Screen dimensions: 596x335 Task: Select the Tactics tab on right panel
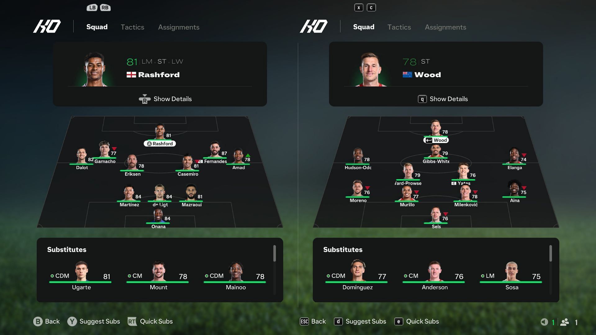pos(399,27)
